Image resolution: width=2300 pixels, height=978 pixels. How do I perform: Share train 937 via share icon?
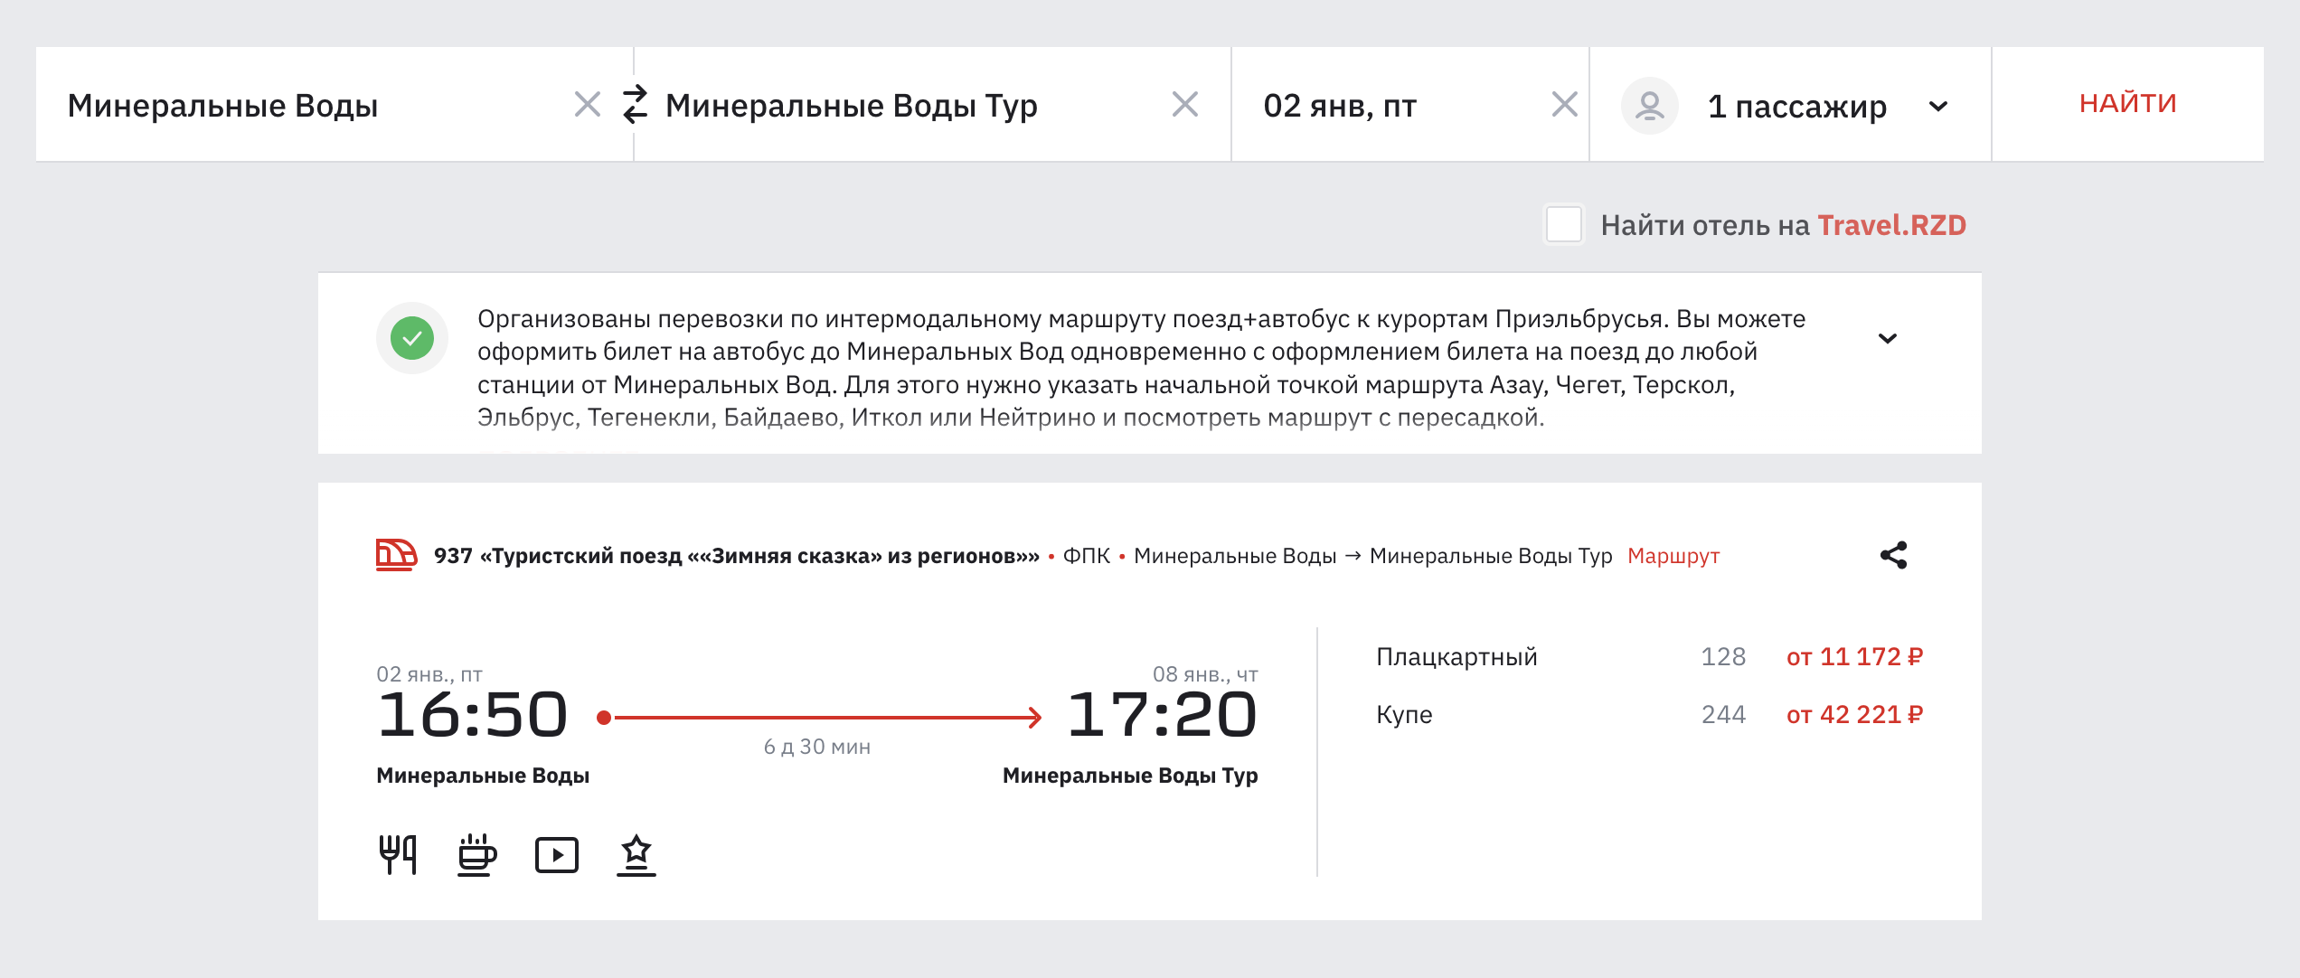point(1893,555)
